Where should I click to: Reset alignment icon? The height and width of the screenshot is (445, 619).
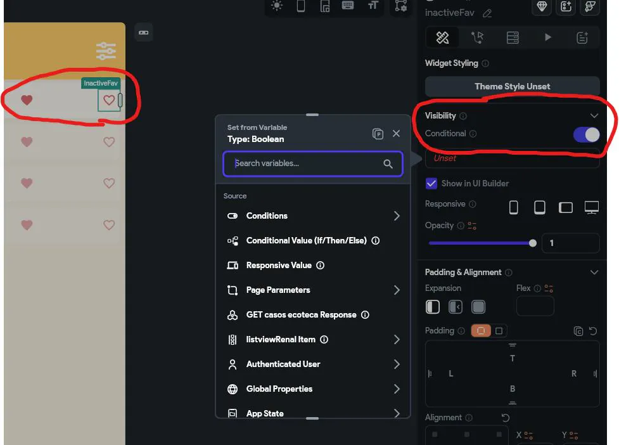pyautogui.click(x=506, y=418)
